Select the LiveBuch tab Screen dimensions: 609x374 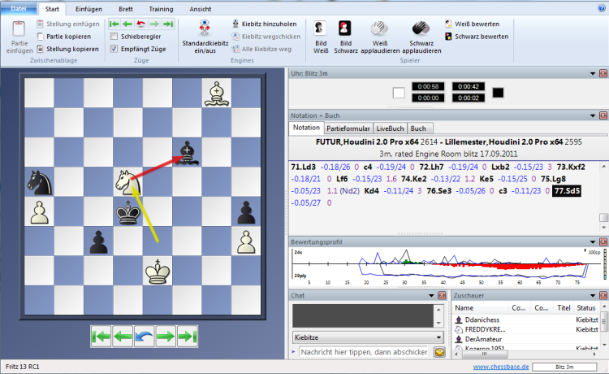(x=390, y=128)
